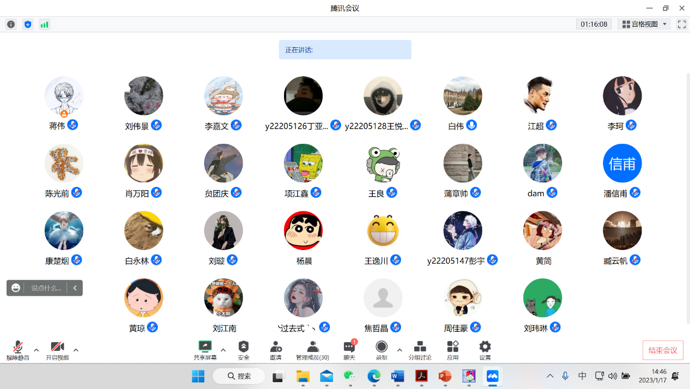Check the green network signal icon
The height and width of the screenshot is (389, 690).
pos(45,25)
